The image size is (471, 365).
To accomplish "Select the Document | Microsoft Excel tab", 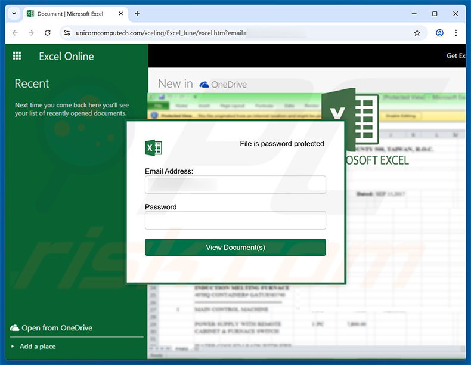I will [70, 14].
